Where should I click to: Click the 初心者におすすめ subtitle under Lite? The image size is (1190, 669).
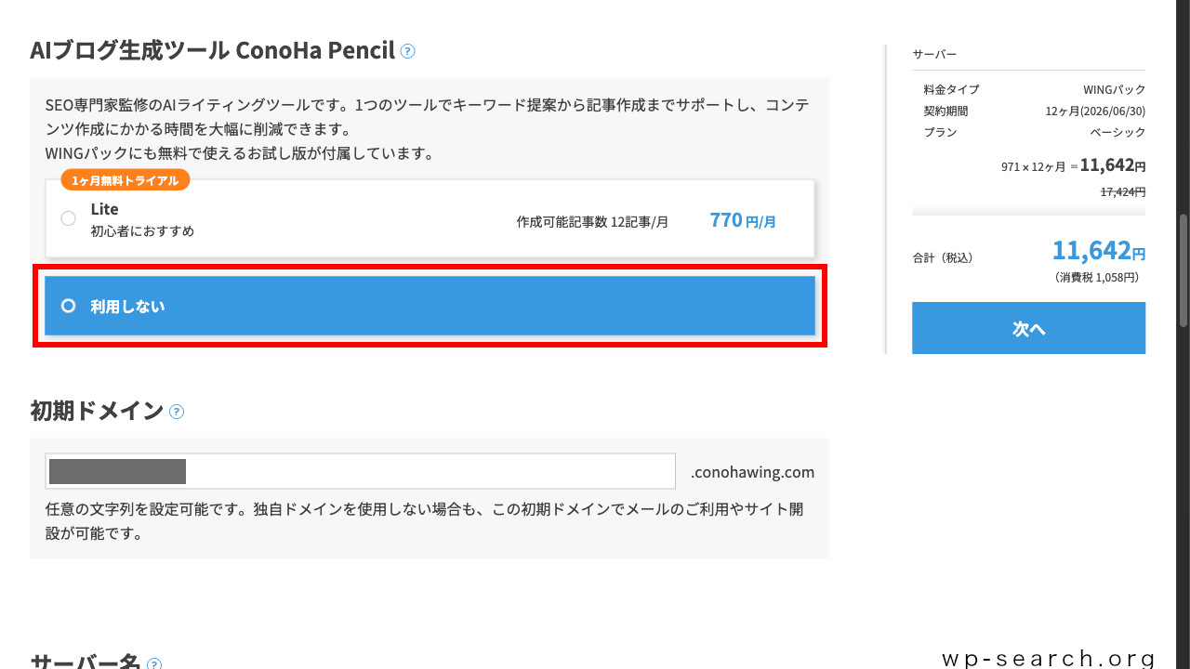pos(142,230)
